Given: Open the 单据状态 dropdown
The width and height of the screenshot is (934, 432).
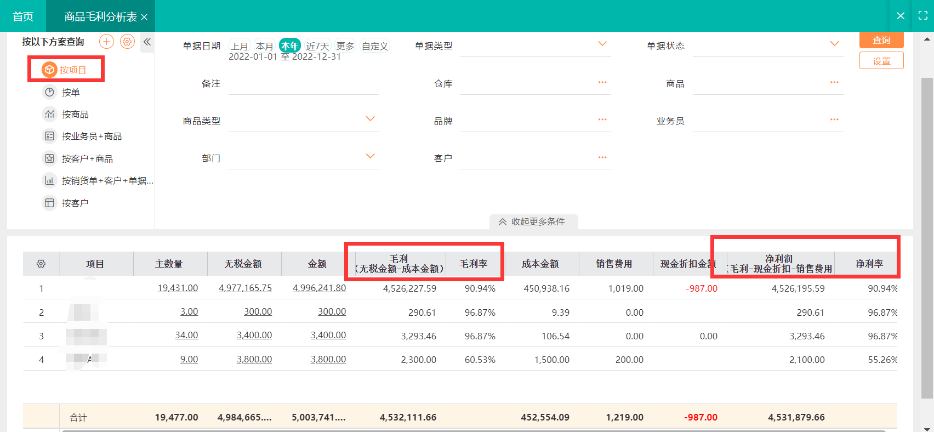Looking at the screenshot, I should [834, 44].
